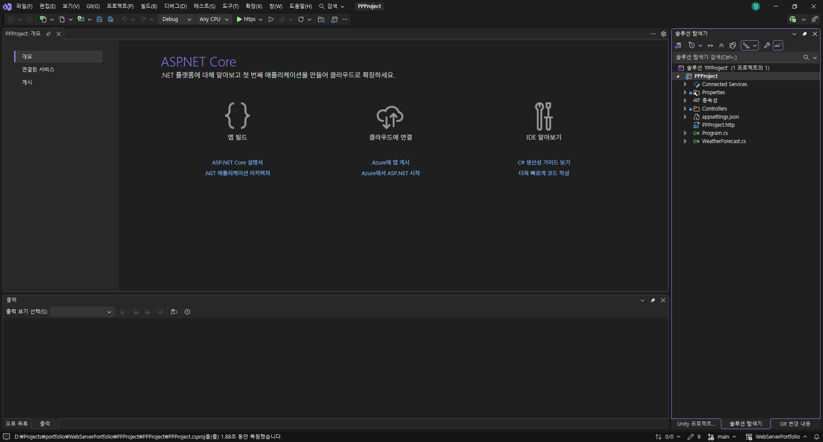Screen dimensions: 823x442
Task: Switch to the 오류 목록 tab
Action: click(x=17, y=424)
